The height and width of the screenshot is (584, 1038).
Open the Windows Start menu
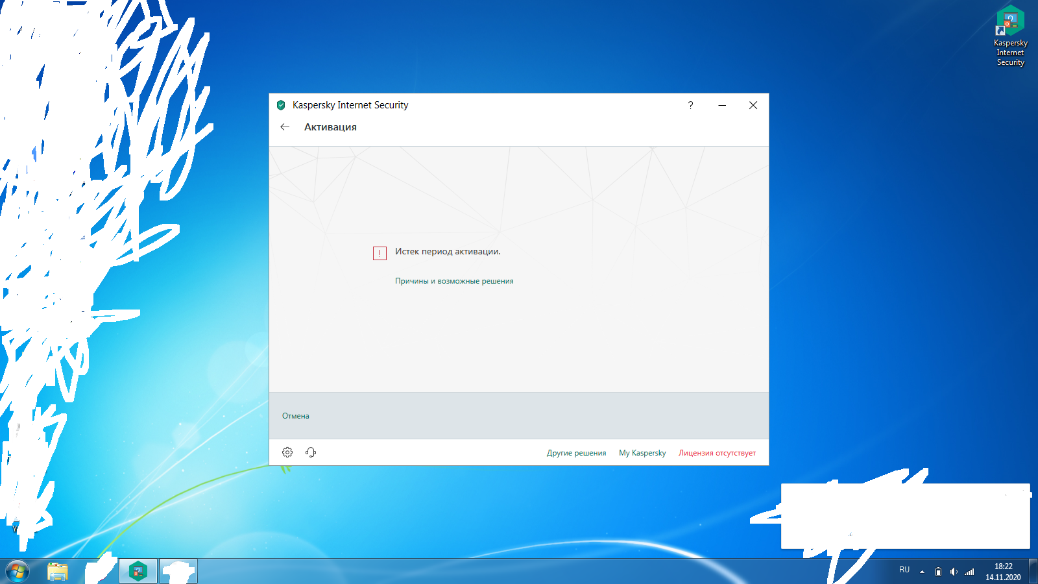[x=18, y=572]
